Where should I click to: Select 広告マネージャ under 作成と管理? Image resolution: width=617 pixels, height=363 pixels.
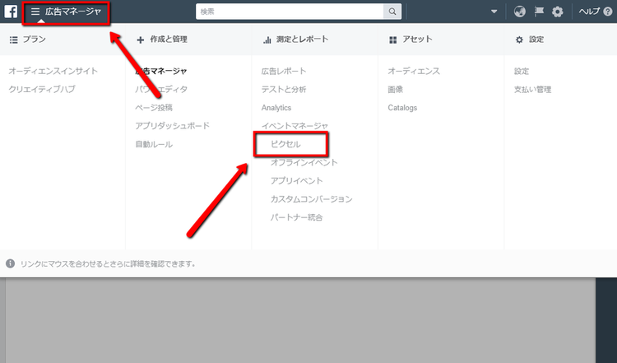(161, 72)
